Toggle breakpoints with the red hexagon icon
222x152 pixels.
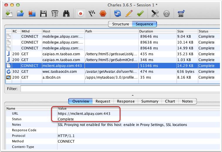[102, 13]
